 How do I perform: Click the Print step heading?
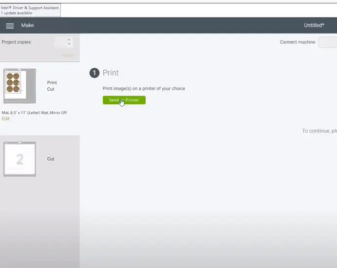[x=111, y=73]
